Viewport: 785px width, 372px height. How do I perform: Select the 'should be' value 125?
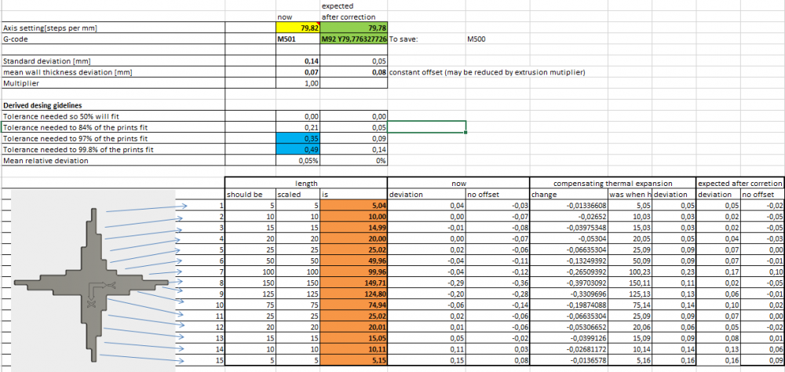point(250,293)
